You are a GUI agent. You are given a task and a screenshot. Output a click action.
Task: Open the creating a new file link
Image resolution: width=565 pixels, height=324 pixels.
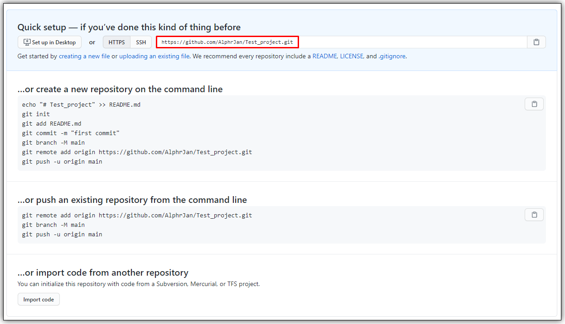click(x=84, y=56)
